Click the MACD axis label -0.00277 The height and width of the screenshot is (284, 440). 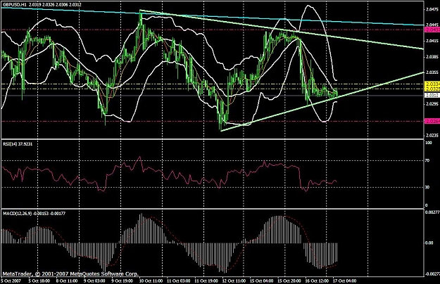pos(432,274)
